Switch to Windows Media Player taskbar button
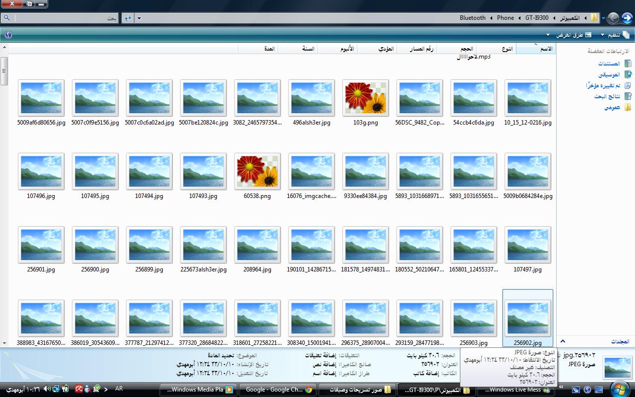The width and height of the screenshot is (635, 397). [199, 390]
